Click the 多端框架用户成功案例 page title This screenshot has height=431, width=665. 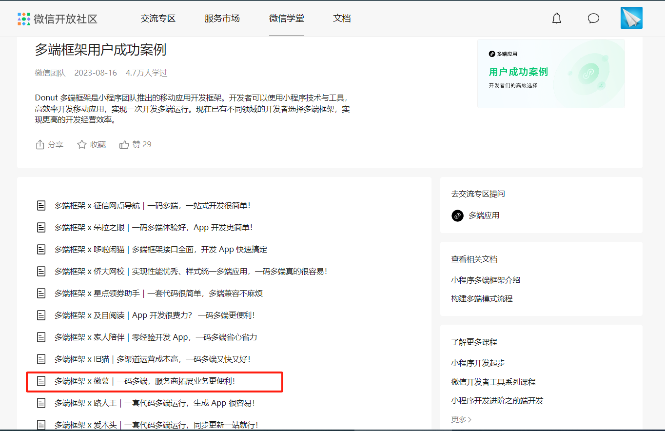tap(101, 50)
